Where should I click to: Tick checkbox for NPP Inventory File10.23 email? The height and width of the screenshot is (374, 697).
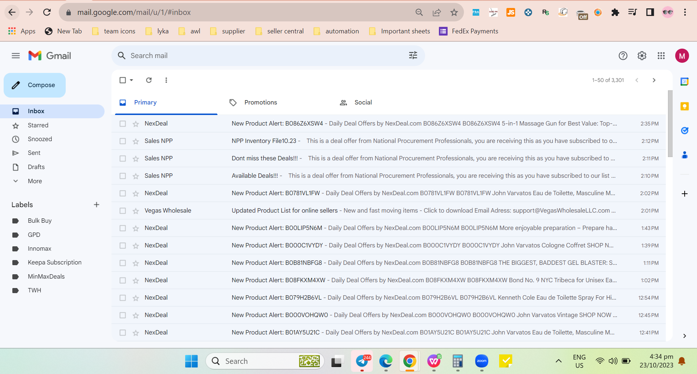(123, 141)
